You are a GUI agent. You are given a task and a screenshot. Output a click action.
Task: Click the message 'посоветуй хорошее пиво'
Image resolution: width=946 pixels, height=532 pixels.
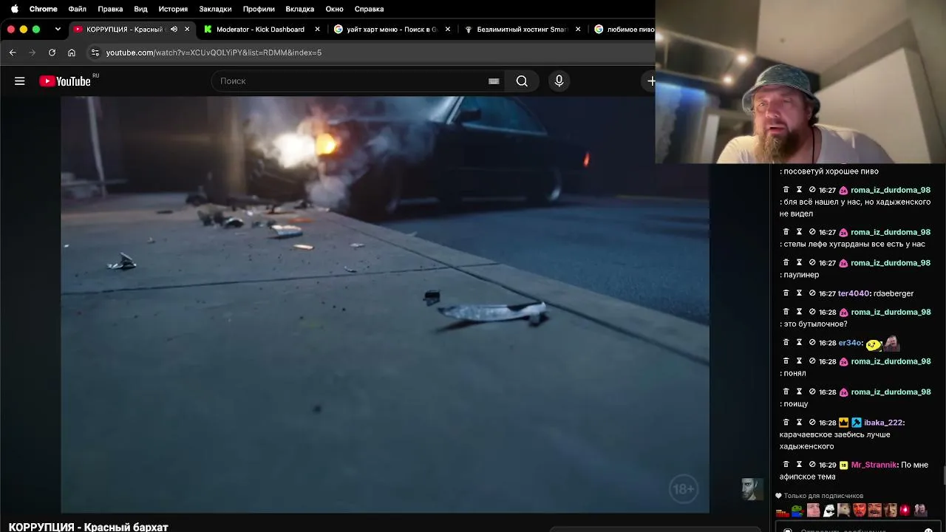[x=831, y=171]
